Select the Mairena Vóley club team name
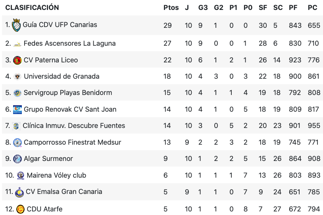Image resolution: width=323 pixels, height=215 pixels. (x=56, y=175)
